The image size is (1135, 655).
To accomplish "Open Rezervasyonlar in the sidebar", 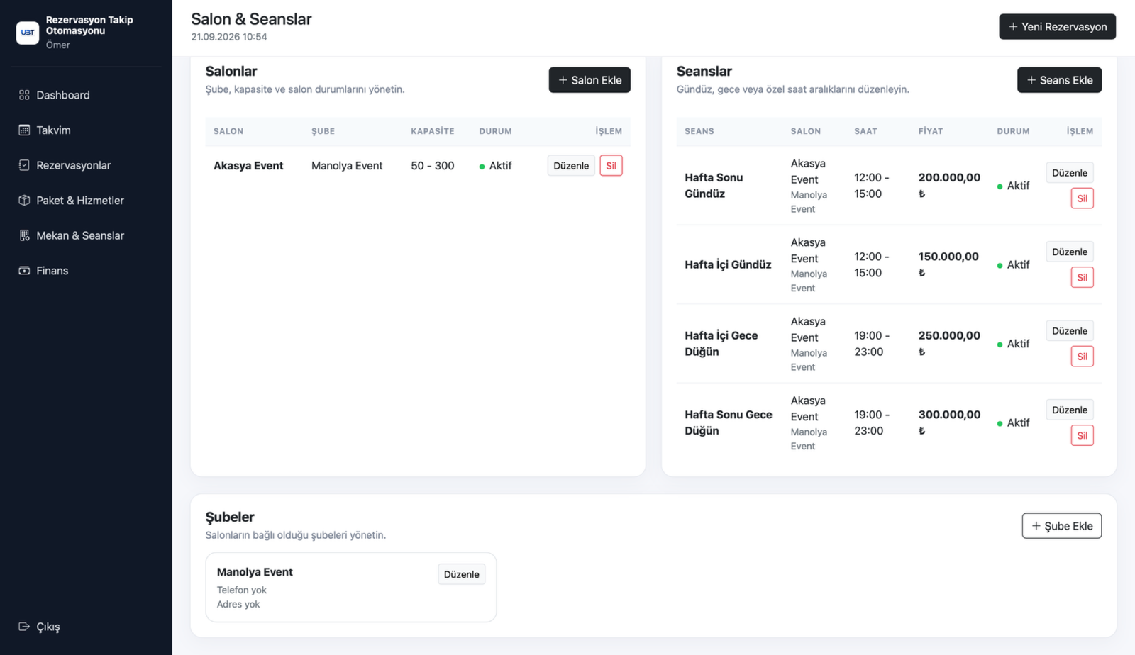I will (x=86, y=165).
